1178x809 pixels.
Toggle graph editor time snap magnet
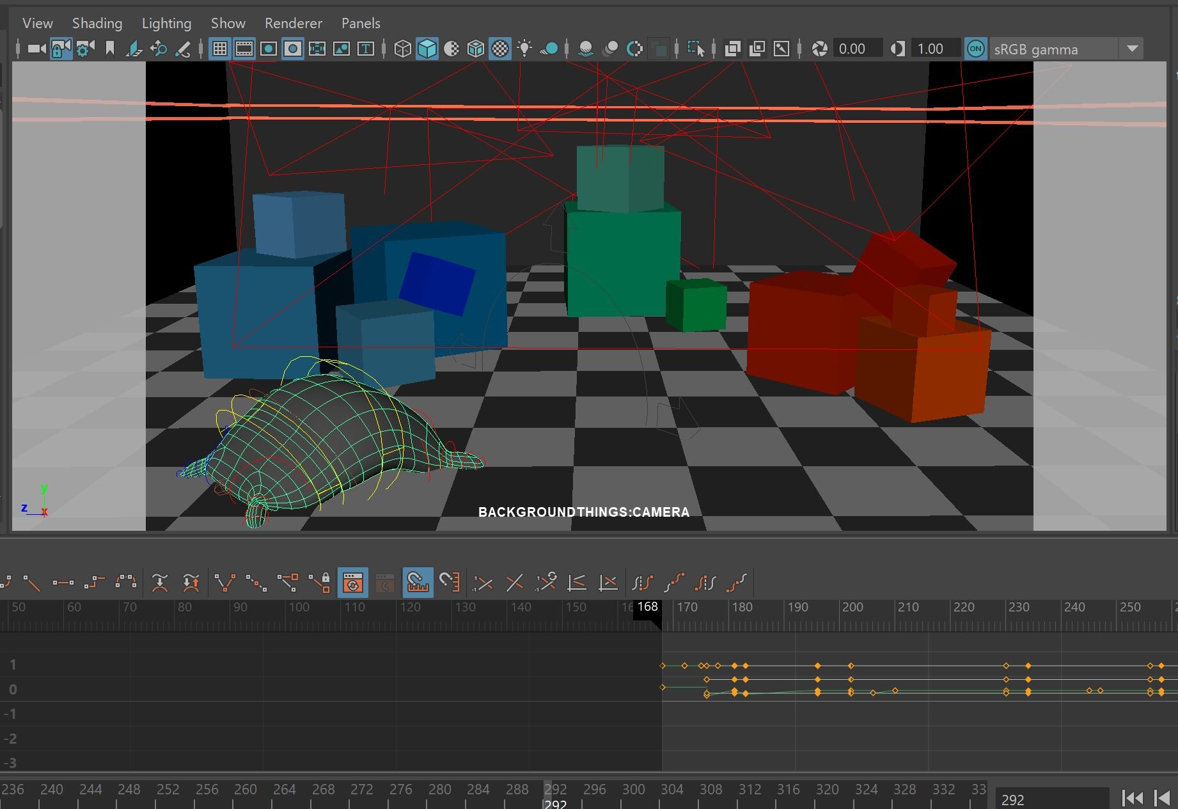pos(418,583)
